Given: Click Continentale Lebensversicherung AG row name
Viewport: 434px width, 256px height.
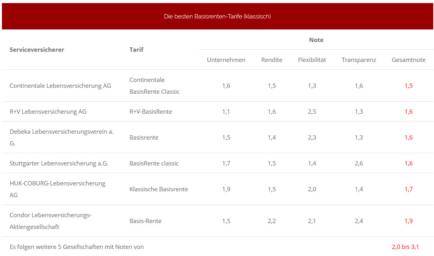Looking at the screenshot, I should pos(60,85).
